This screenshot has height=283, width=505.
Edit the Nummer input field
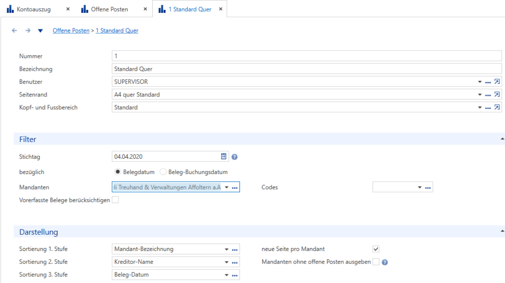[x=307, y=56]
